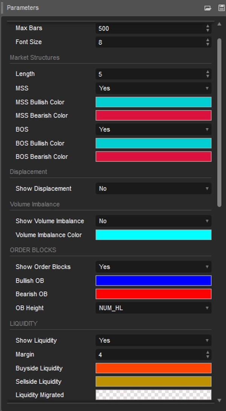Open the MSS Yes/No dropdown
The image size is (226, 411).
click(153, 88)
